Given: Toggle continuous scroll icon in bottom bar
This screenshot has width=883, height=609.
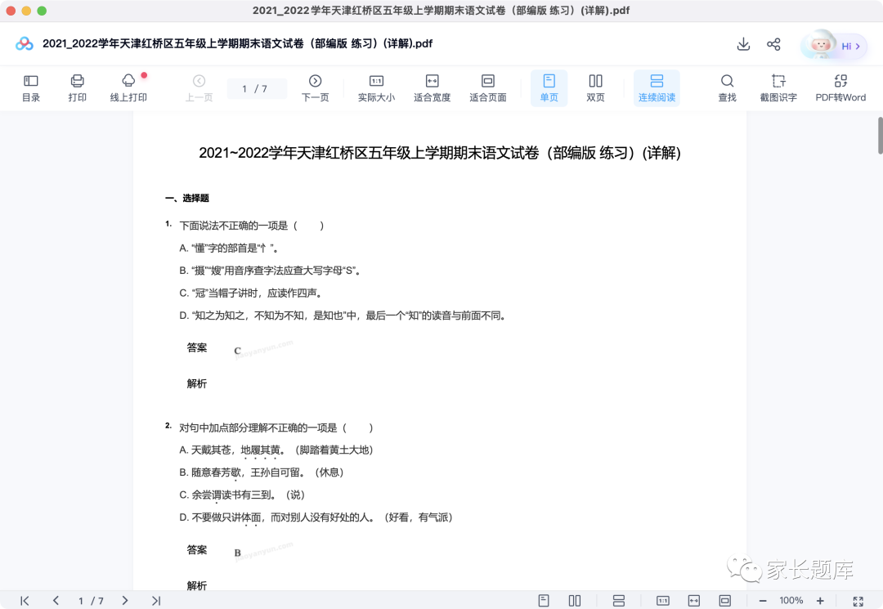Looking at the screenshot, I should 619,601.
